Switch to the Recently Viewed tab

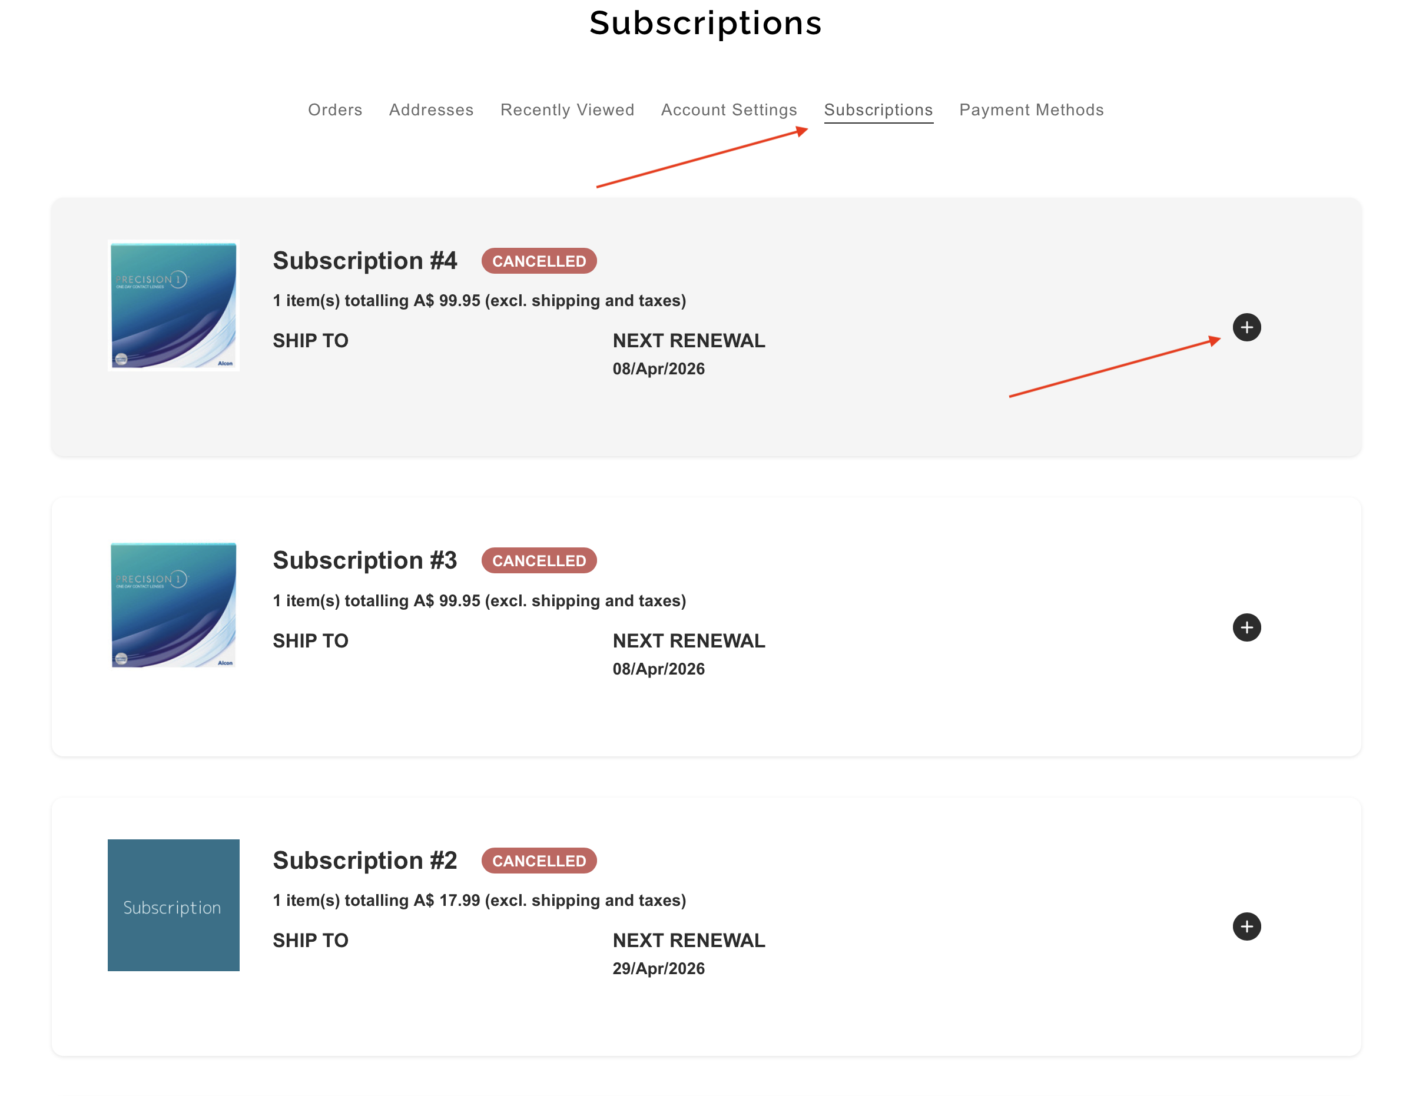tap(566, 110)
